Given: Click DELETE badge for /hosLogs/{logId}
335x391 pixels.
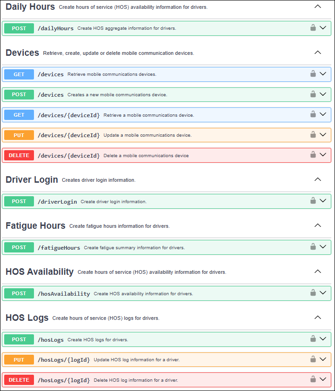Looking at the screenshot, I should pyautogui.click(x=19, y=380).
